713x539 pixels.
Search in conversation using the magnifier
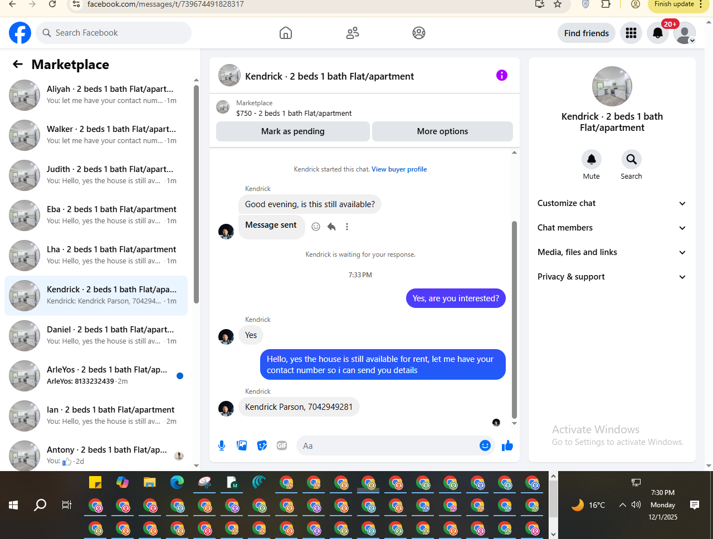pyautogui.click(x=631, y=160)
